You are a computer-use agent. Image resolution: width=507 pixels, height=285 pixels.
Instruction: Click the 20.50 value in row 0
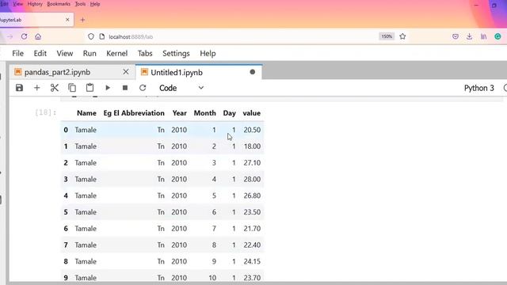252,130
